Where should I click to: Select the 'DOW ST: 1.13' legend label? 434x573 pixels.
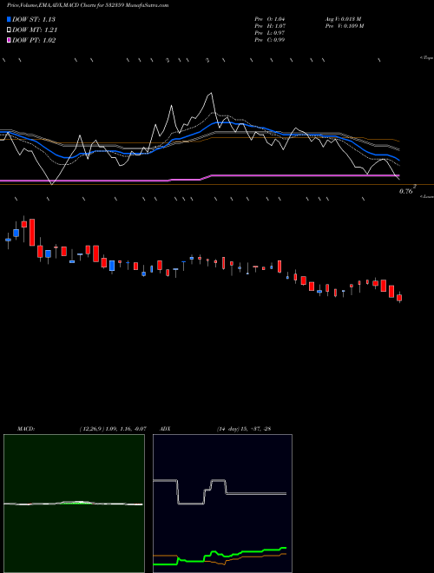(34, 19)
